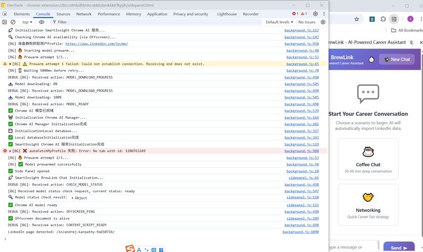The image size is (423, 252).
Task: Bookmark this page with the star icon
Action: [x=357, y=19]
